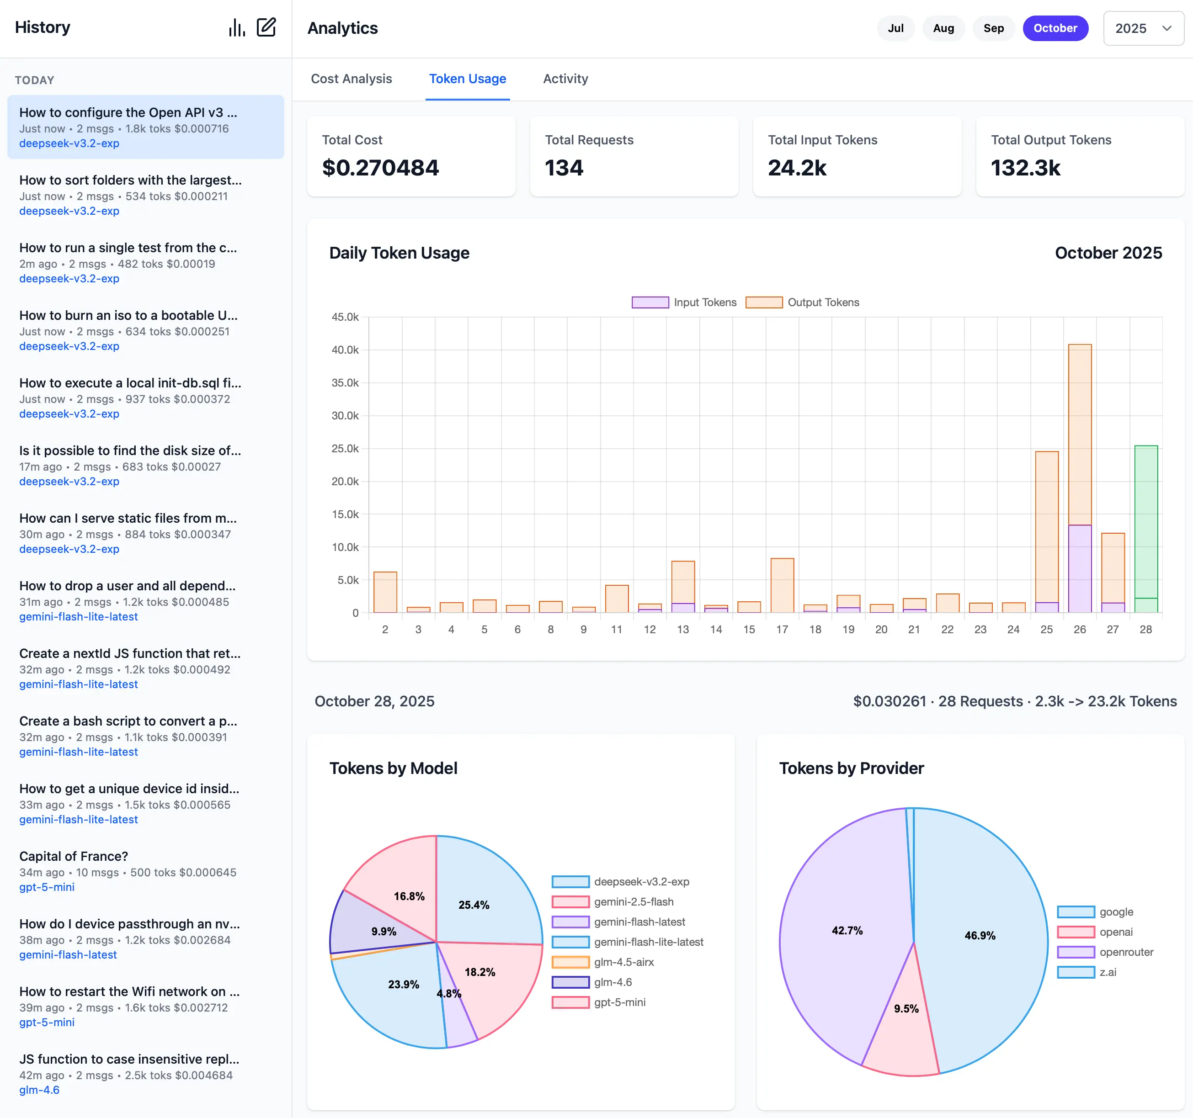Viewport: 1193px width, 1118px height.
Task: Switch to the Activity tab
Action: click(x=565, y=79)
